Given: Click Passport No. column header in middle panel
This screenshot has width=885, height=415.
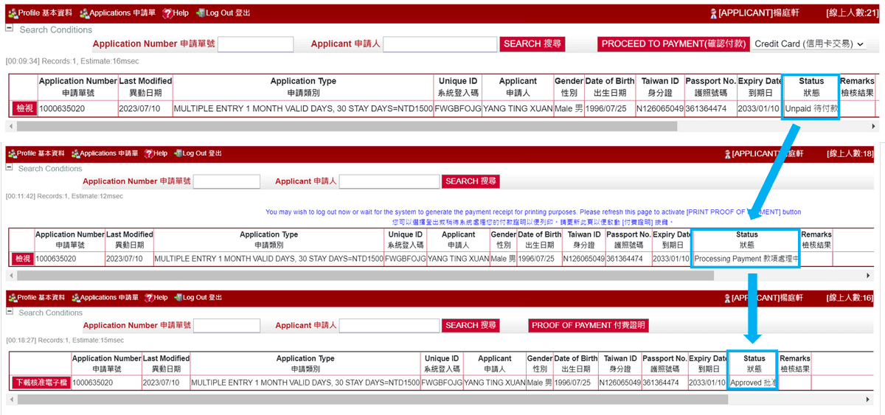Looking at the screenshot, I should click(x=628, y=240).
